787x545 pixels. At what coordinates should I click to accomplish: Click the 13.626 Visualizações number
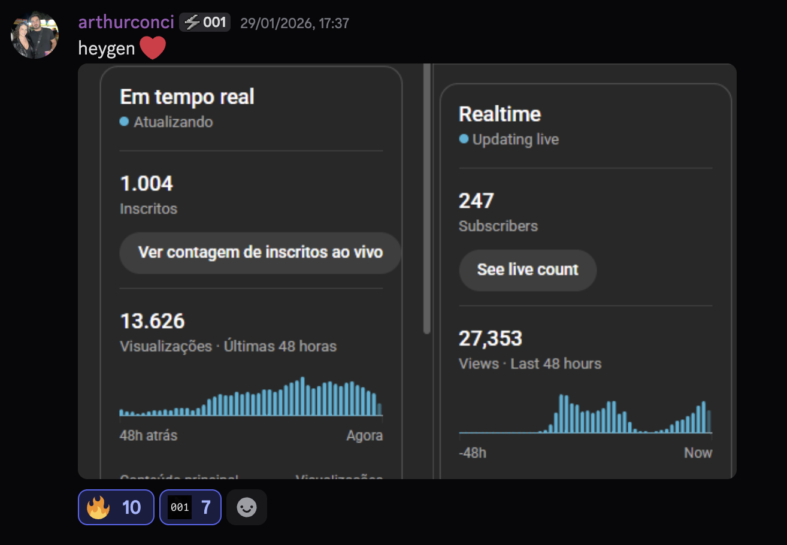(x=152, y=322)
